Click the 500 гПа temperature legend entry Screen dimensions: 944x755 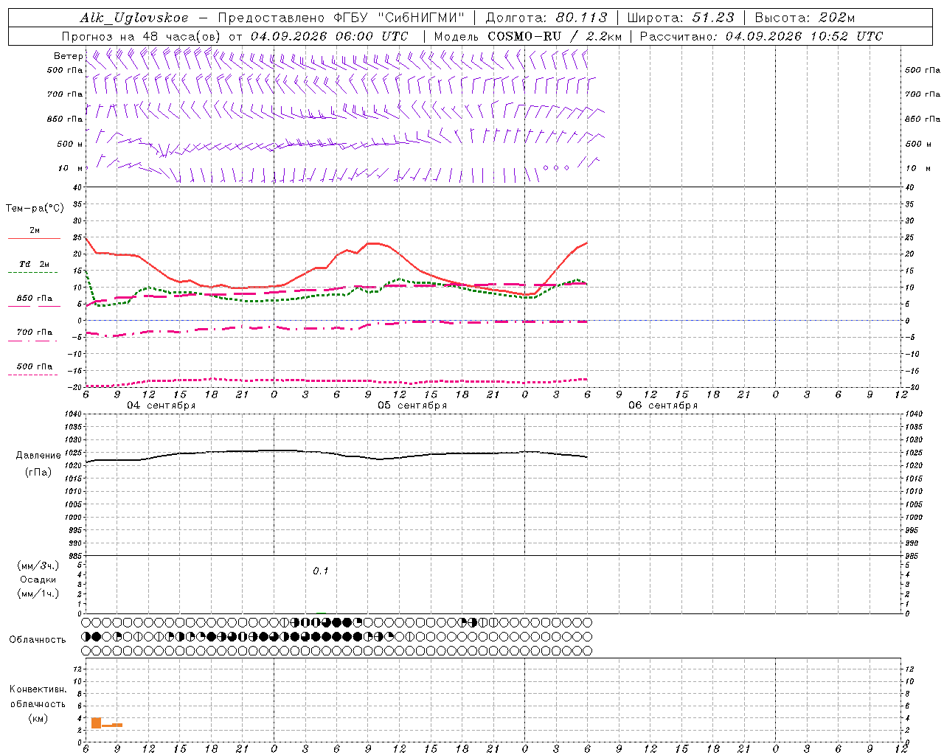point(34,366)
